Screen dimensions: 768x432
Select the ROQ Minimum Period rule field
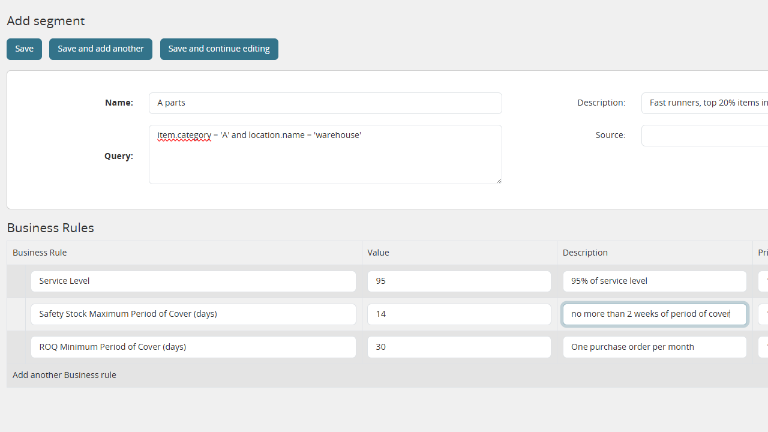pyautogui.click(x=193, y=347)
